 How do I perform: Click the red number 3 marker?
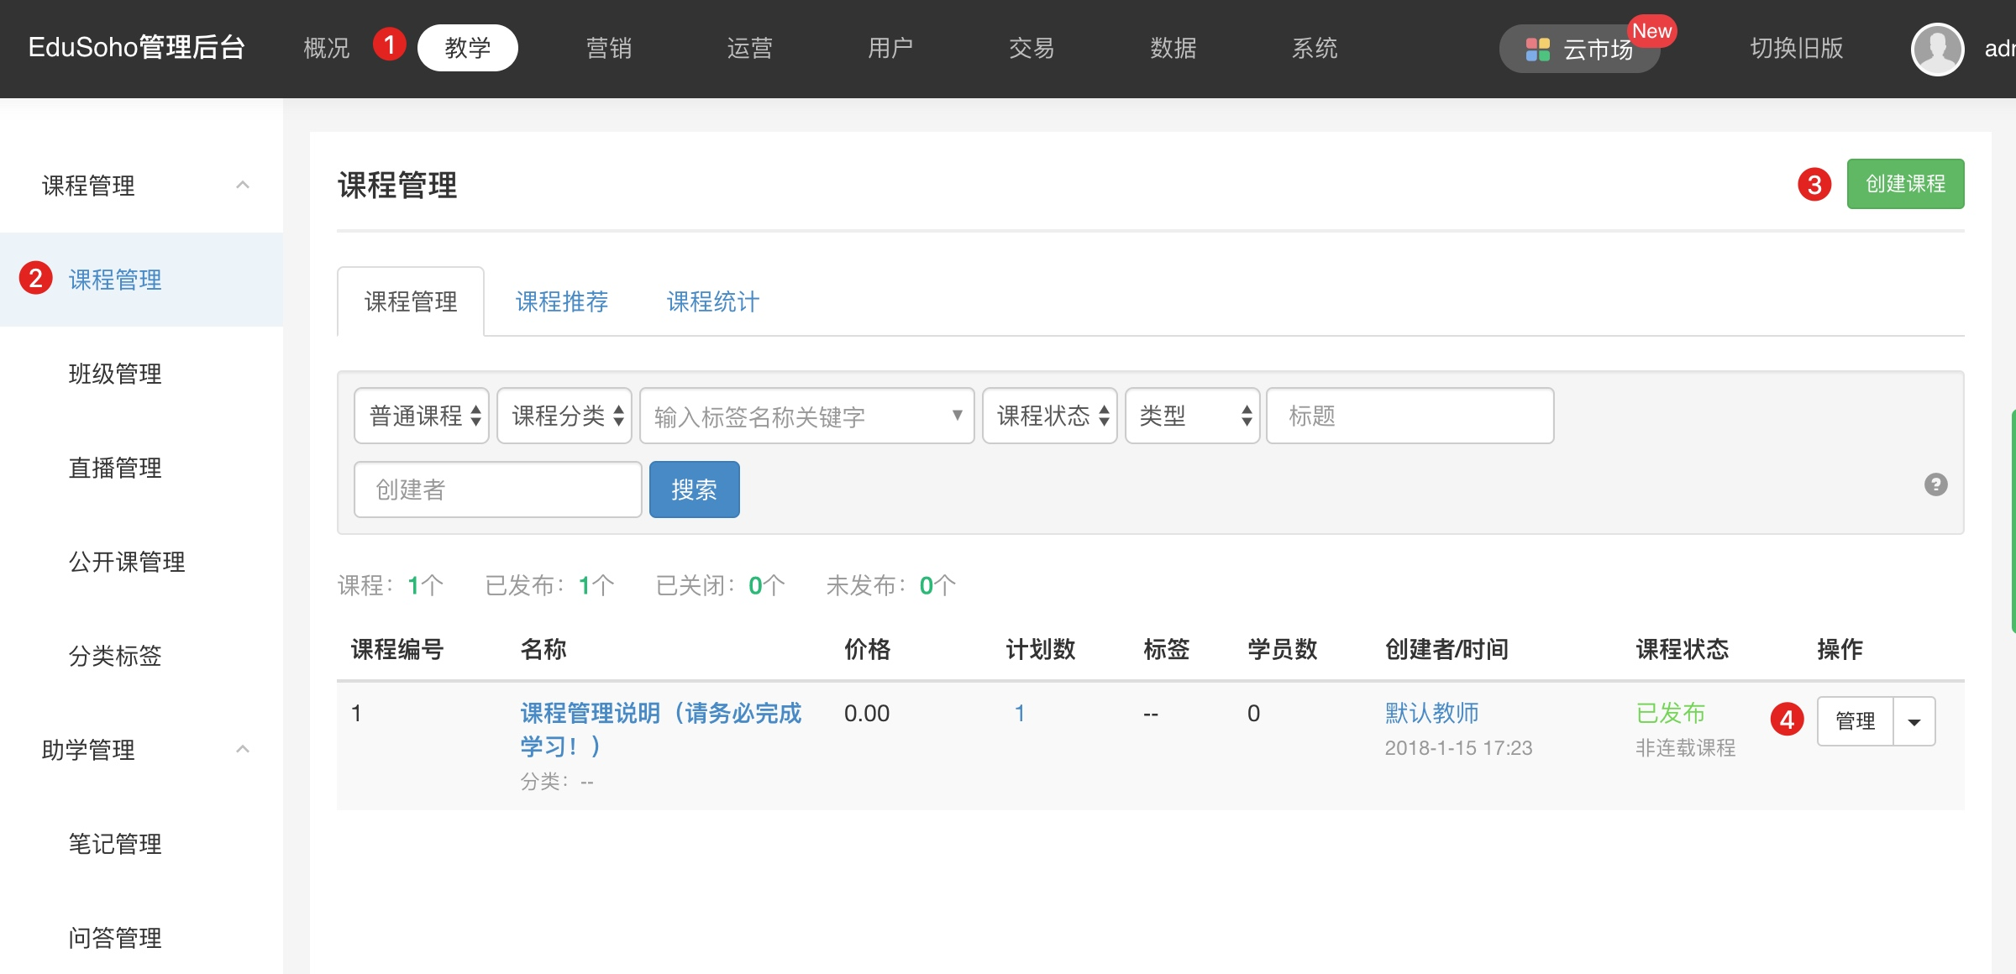[x=1814, y=184]
